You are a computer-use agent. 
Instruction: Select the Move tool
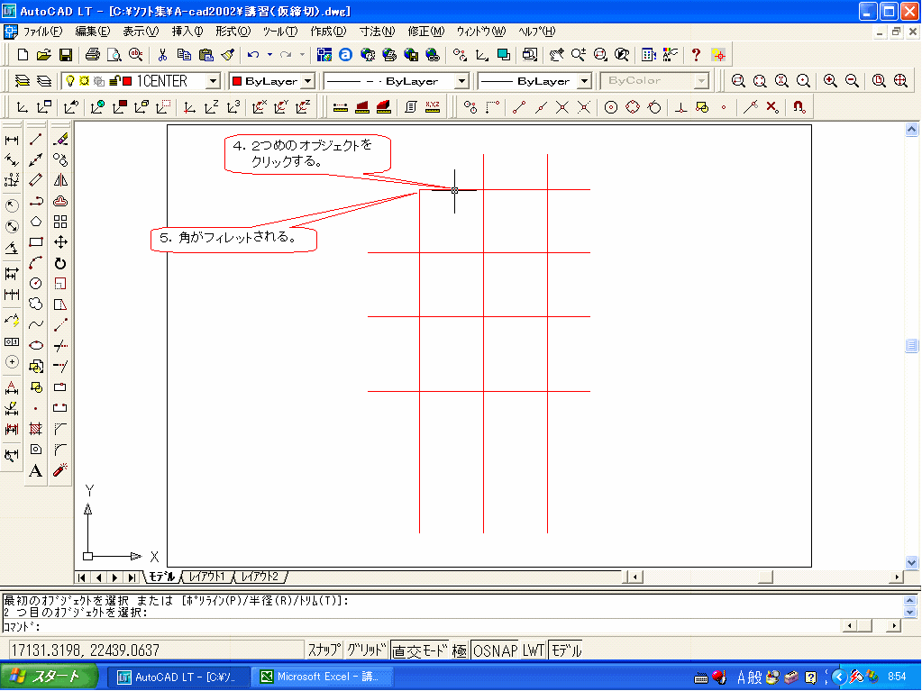click(x=60, y=242)
